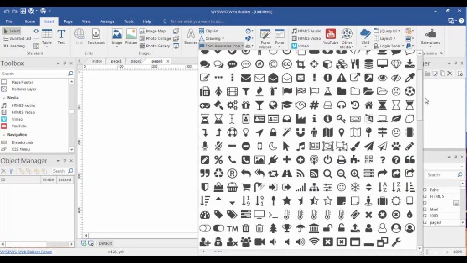467x263 pixels.
Task: Click the Default breakpoint button
Action: coord(105,243)
